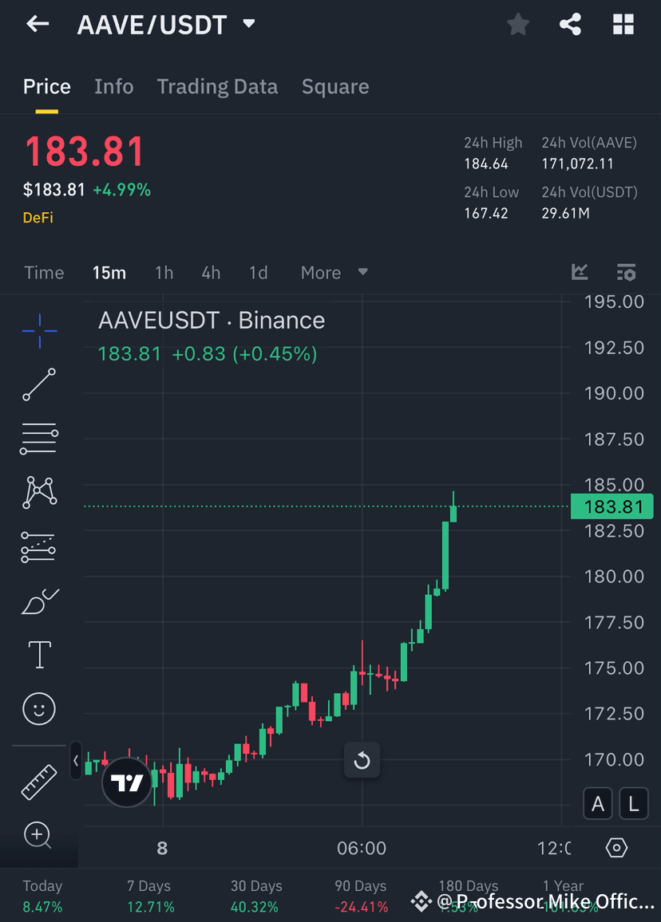Viewport: 661px width, 922px height.
Task: Click the TradingView logo watermark
Action: [126, 782]
